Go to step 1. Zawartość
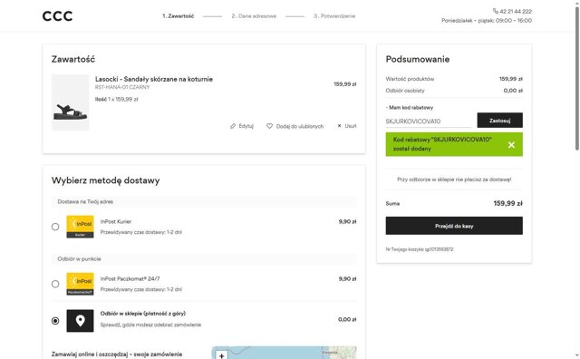This screenshot has width=580, height=359. tap(178, 16)
